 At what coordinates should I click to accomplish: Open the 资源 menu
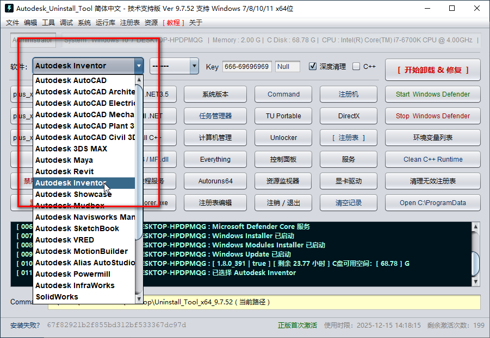point(151,22)
